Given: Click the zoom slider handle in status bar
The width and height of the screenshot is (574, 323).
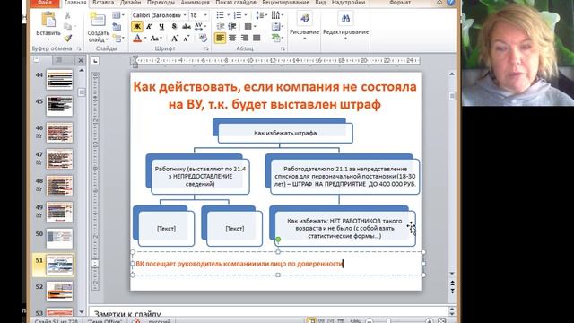Looking at the screenshot, I should pos(388,321).
